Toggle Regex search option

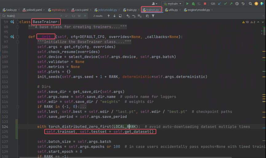point(85,16)
